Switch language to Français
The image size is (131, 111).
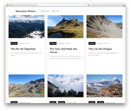45,11
